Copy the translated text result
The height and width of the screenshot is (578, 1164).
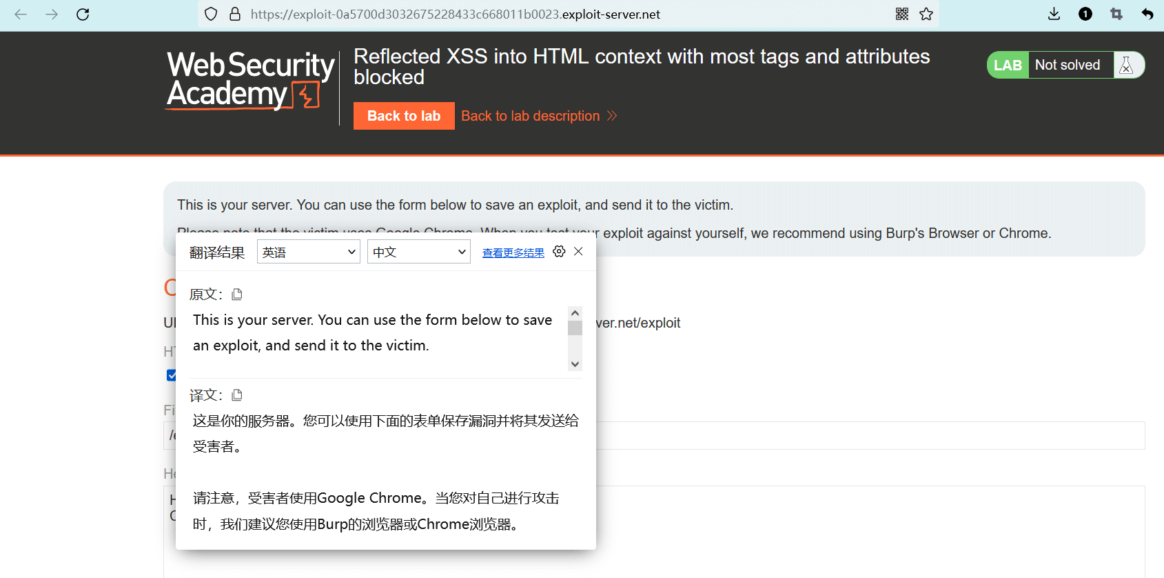[237, 395]
